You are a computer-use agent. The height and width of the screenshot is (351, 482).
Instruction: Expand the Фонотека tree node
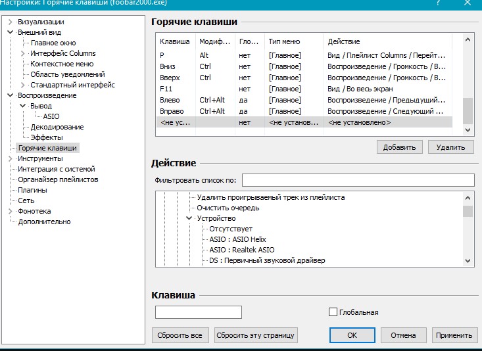coord(11,211)
